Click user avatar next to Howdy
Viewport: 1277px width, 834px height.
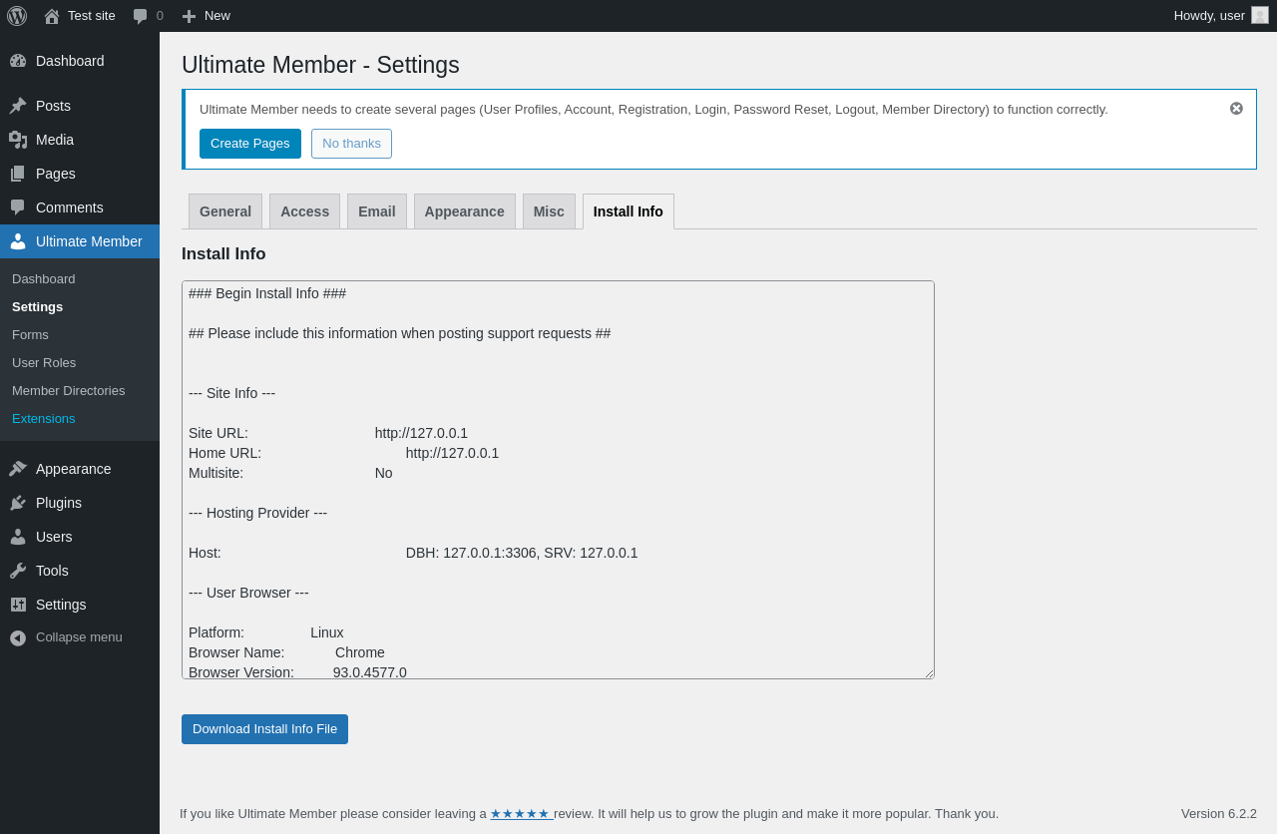pyautogui.click(x=1260, y=15)
